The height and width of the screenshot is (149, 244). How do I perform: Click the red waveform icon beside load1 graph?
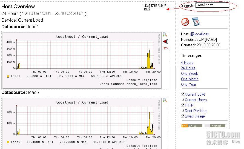coord(165,48)
